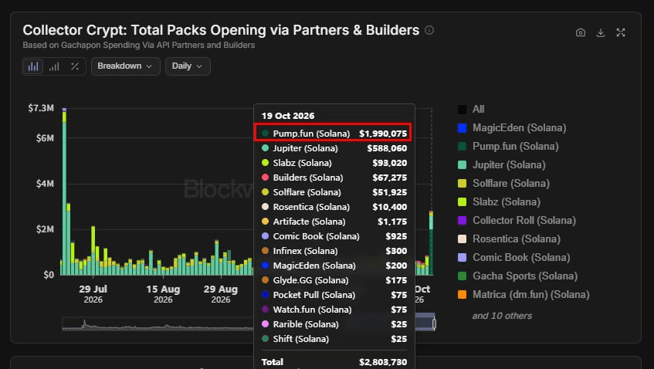
Task: Toggle Gacha Sports (Solana) legend entry
Action: [x=517, y=276]
